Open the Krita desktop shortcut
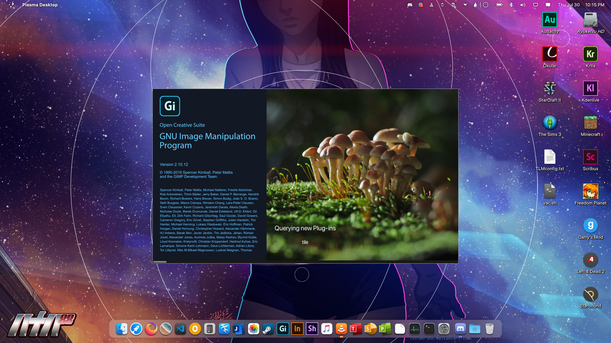The height and width of the screenshot is (343, 611). [590, 54]
